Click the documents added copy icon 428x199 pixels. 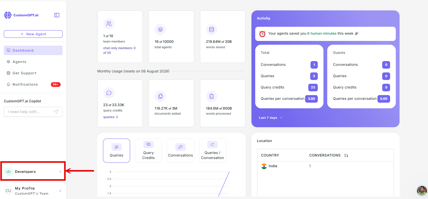(160, 96)
